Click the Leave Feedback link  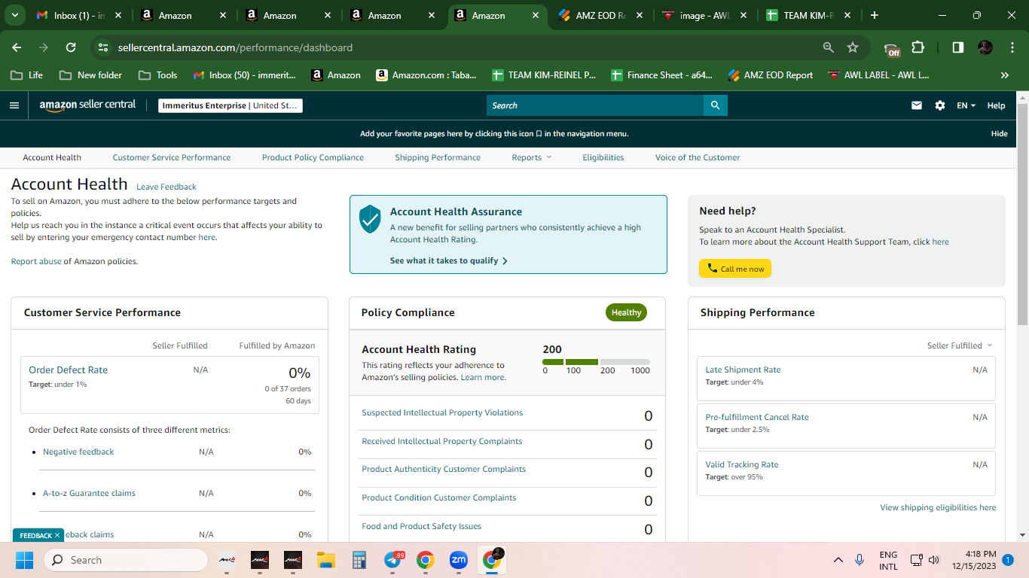(x=166, y=187)
